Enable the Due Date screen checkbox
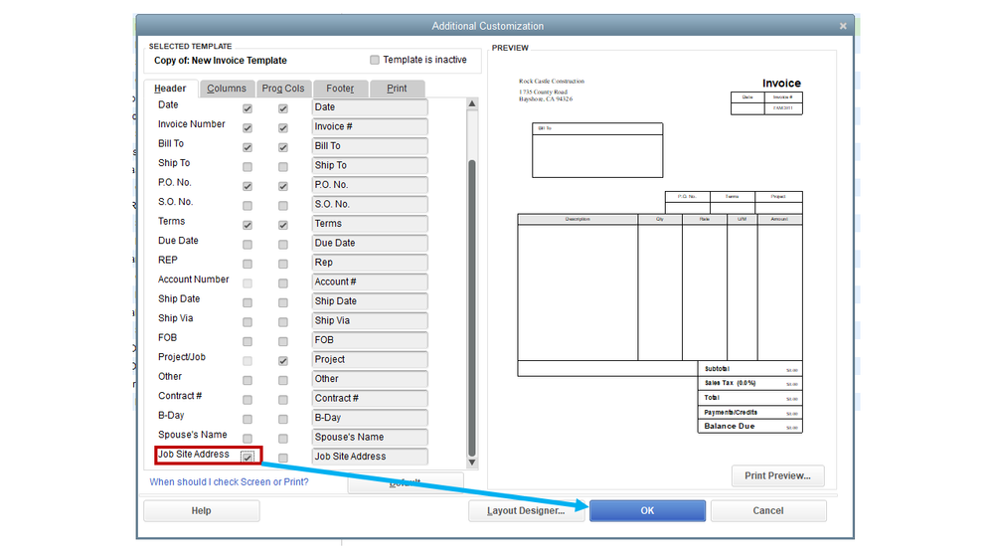 tap(248, 245)
